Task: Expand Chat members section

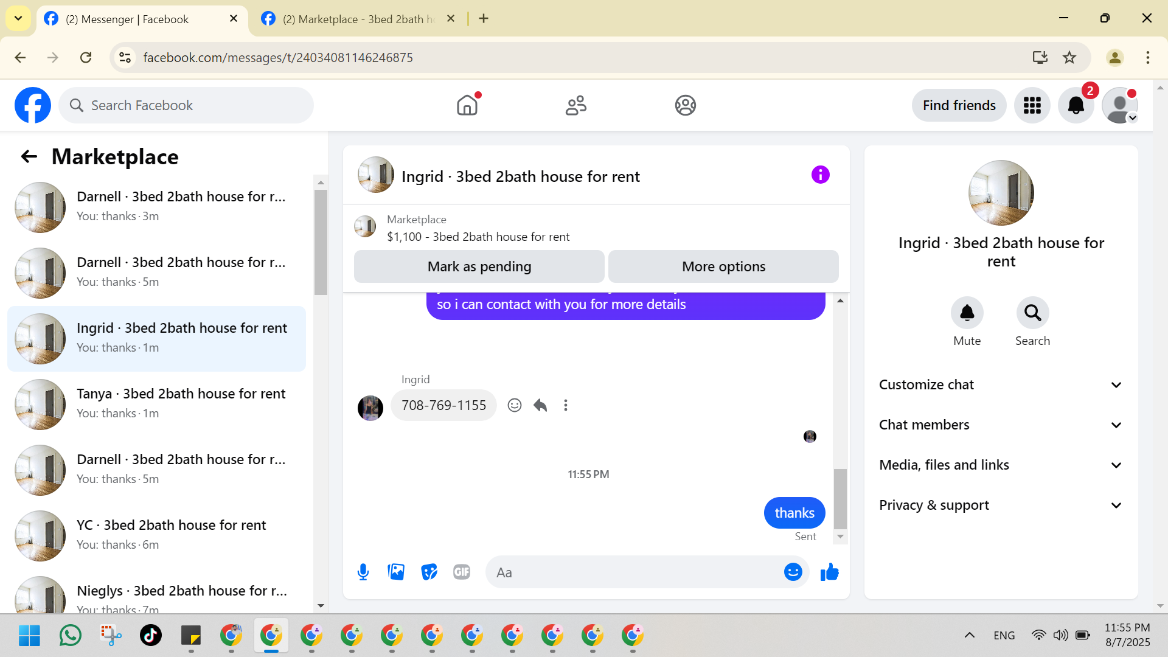Action: point(1001,425)
